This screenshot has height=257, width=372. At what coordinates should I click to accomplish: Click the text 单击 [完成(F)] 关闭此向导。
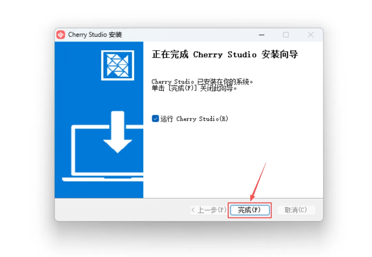(x=194, y=89)
